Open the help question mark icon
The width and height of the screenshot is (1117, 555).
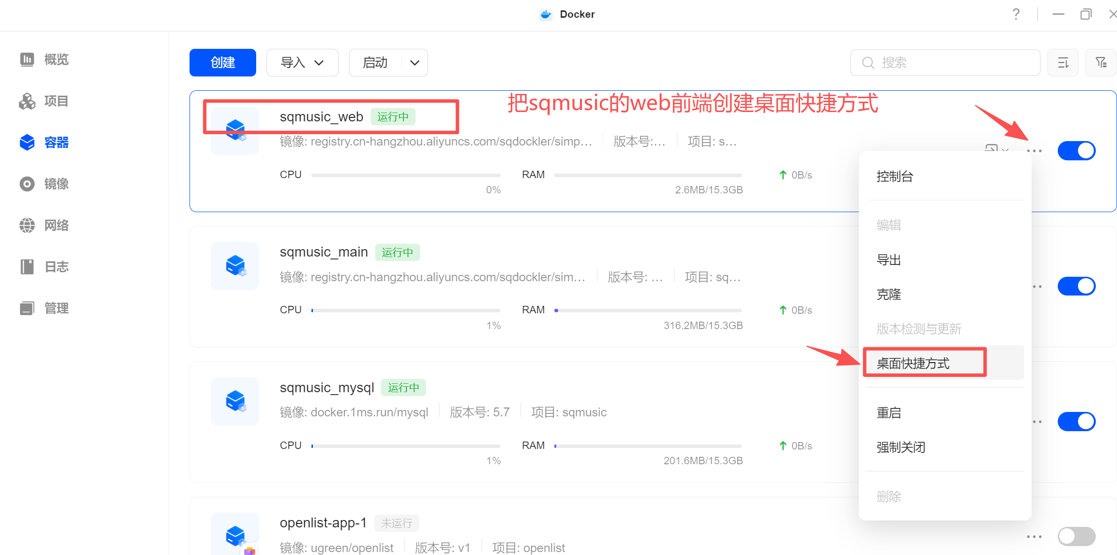pos(1016,14)
